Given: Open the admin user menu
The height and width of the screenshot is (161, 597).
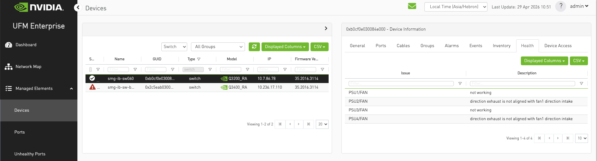Looking at the screenshot, I should click(x=579, y=6).
